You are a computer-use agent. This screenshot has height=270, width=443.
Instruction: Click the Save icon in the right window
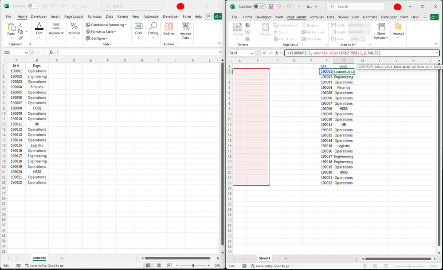point(271,7)
